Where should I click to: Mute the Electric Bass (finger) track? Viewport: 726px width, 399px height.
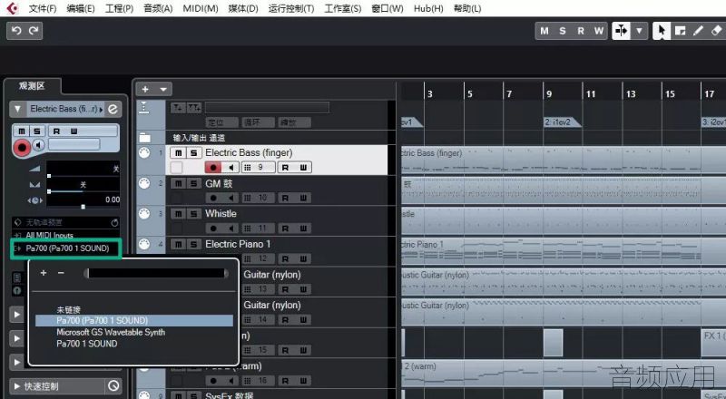pos(178,152)
